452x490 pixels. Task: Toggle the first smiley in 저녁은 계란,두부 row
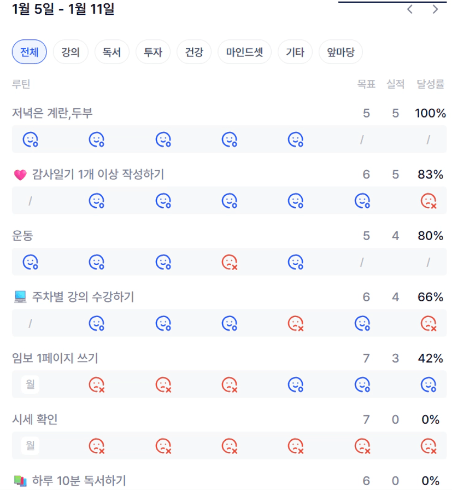(30, 140)
